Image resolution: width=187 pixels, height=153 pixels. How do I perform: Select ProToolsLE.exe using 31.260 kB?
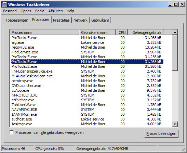(x=87, y=66)
